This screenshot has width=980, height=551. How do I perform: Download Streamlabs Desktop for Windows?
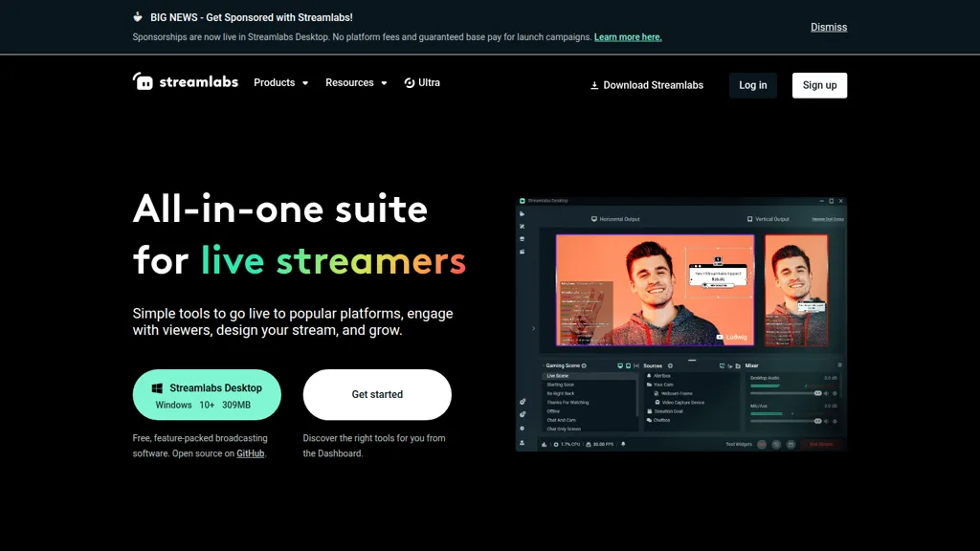[x=207, y=395]
